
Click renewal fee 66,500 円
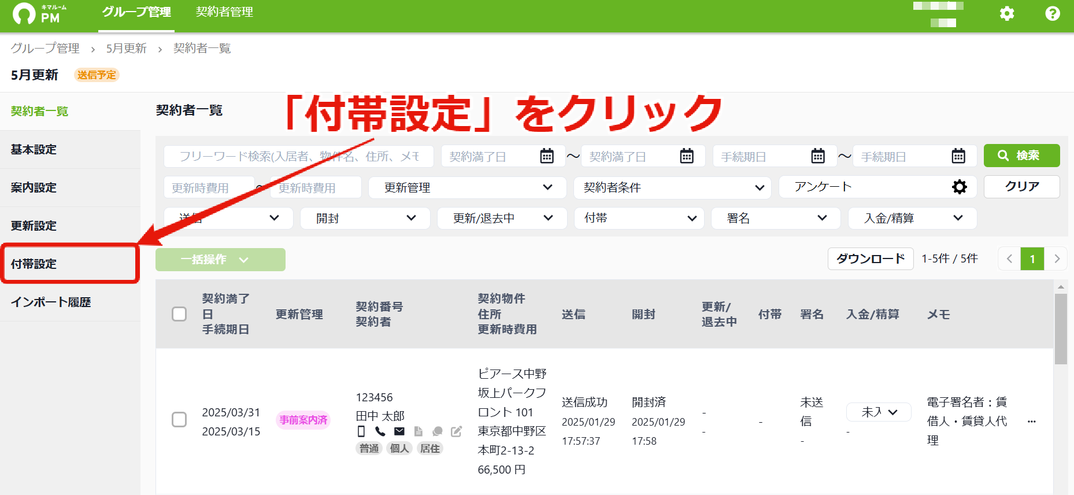pos(502,470)
